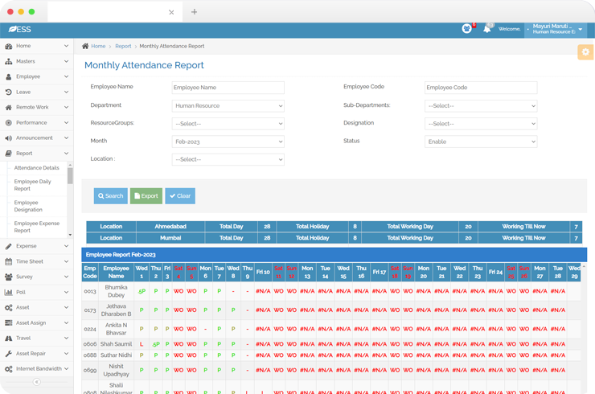Click the Report submenu scrollbar thumb
595x394 pixels.
point(70,176)
